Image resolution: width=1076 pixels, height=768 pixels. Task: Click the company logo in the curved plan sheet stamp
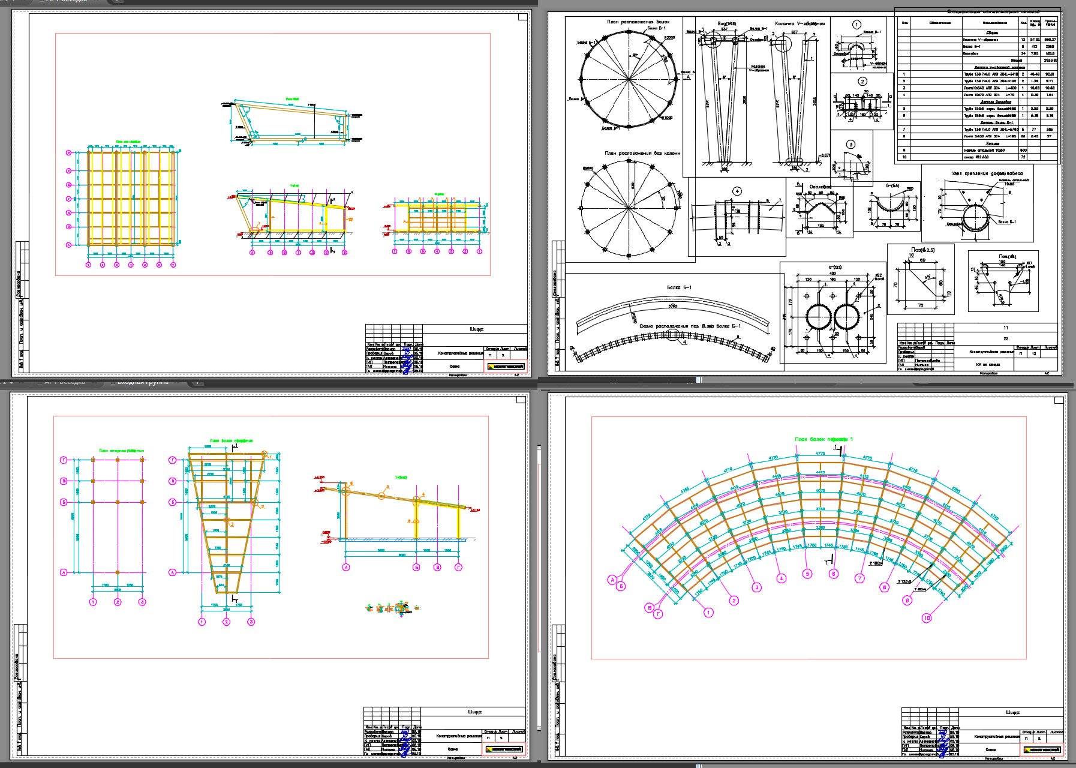point(1043,749)
